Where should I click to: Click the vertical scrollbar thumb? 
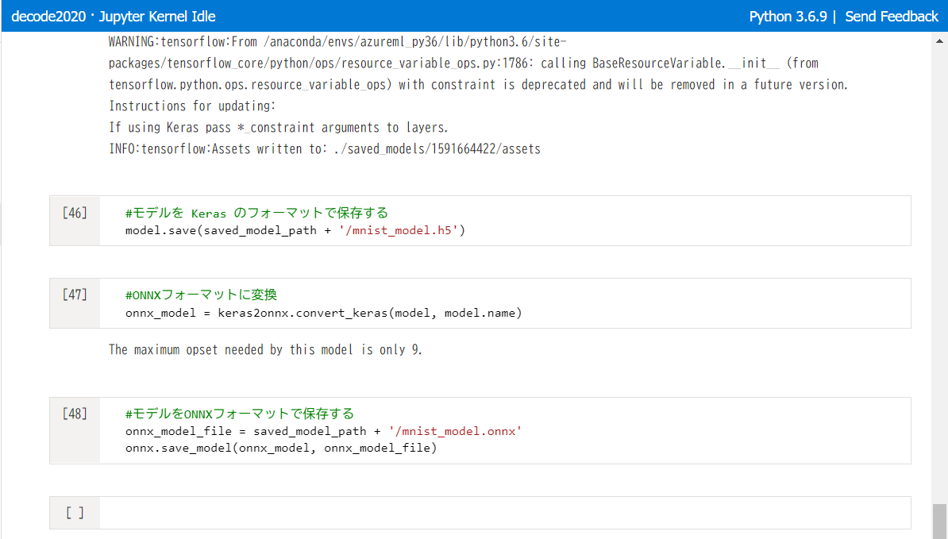[939, 521]
